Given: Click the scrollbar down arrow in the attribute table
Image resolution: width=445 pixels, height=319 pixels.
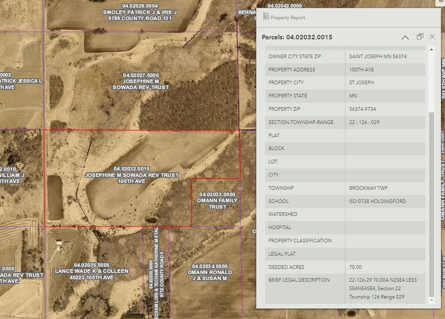Looking at the screenshot, I should click(x=432, y=300).
